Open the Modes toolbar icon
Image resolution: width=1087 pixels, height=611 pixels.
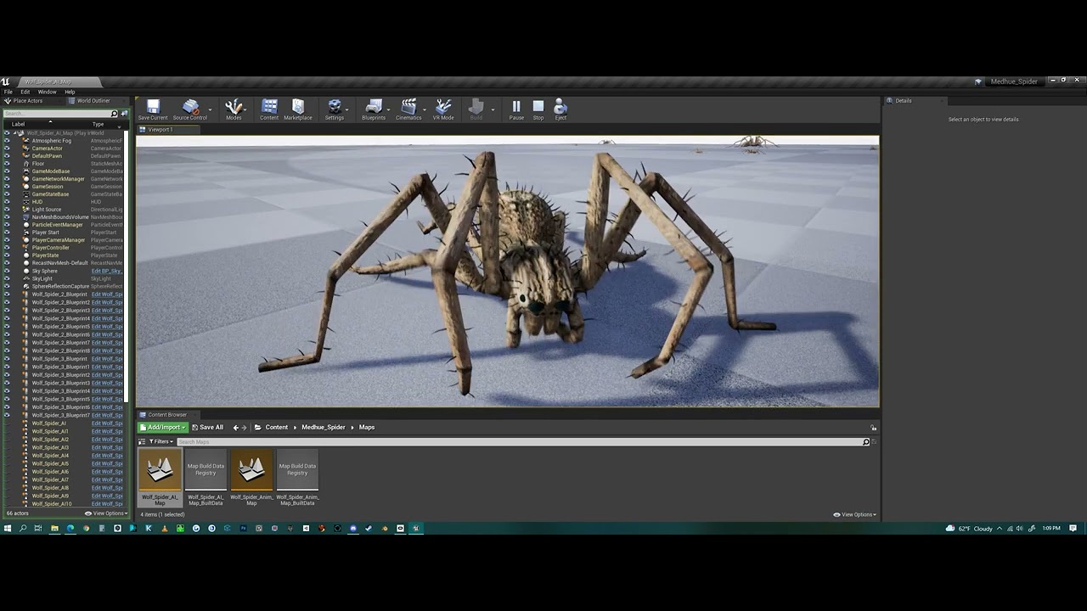coord(234,109)
